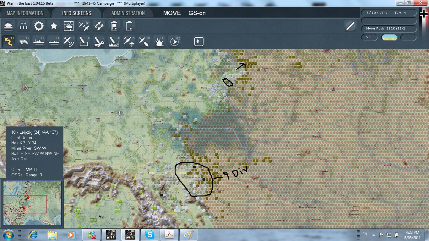Open Windows Explorer folder on taskbar
This screenshot has height=241, width=429.
[52, 235]
